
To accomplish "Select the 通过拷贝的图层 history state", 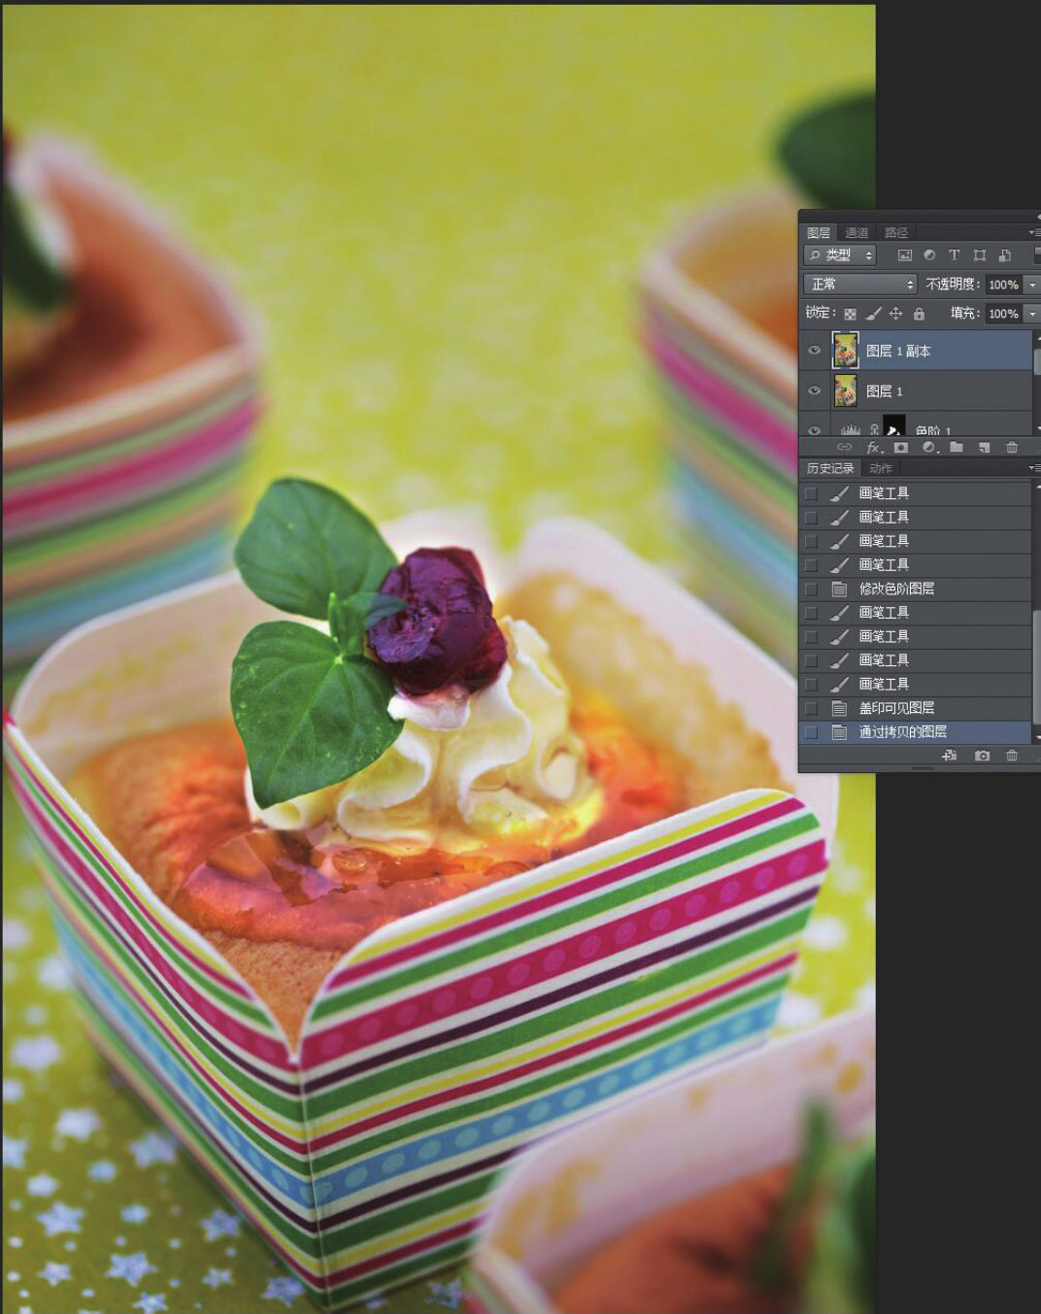I will point(902,732).
